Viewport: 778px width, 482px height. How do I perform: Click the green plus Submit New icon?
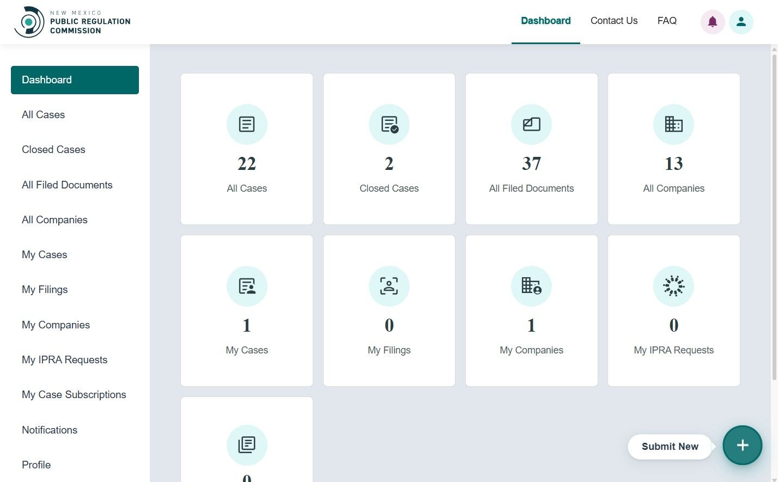click(x=742, y=446)
